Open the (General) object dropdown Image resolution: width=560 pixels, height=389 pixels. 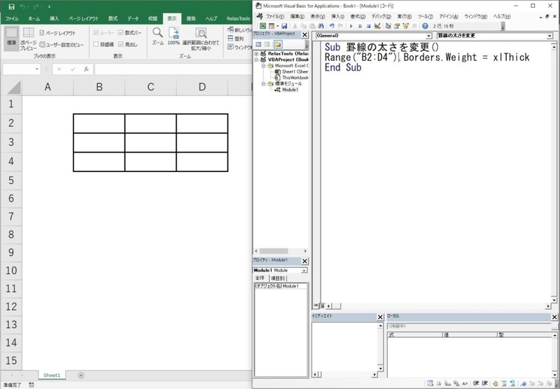click(x=429, y=36)
